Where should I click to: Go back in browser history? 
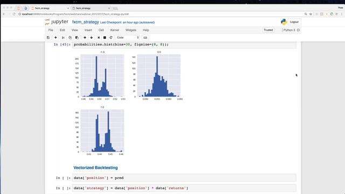(x=4, y=14)
